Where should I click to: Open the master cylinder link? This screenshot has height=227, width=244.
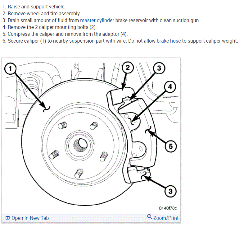[97, 21]
